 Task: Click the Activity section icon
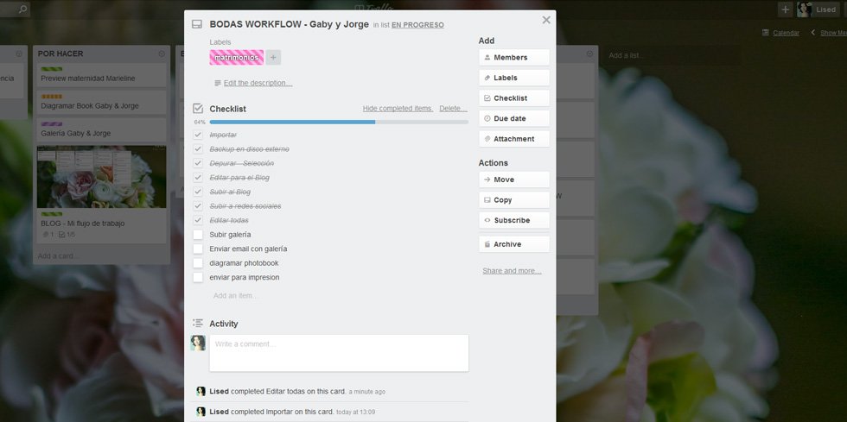pos(198,324)
